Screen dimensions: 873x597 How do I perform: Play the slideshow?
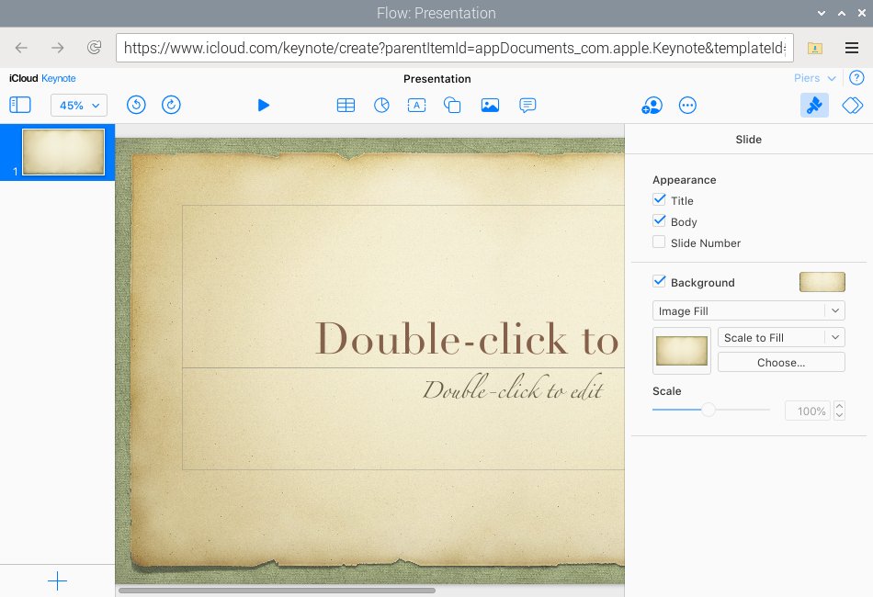264,105
